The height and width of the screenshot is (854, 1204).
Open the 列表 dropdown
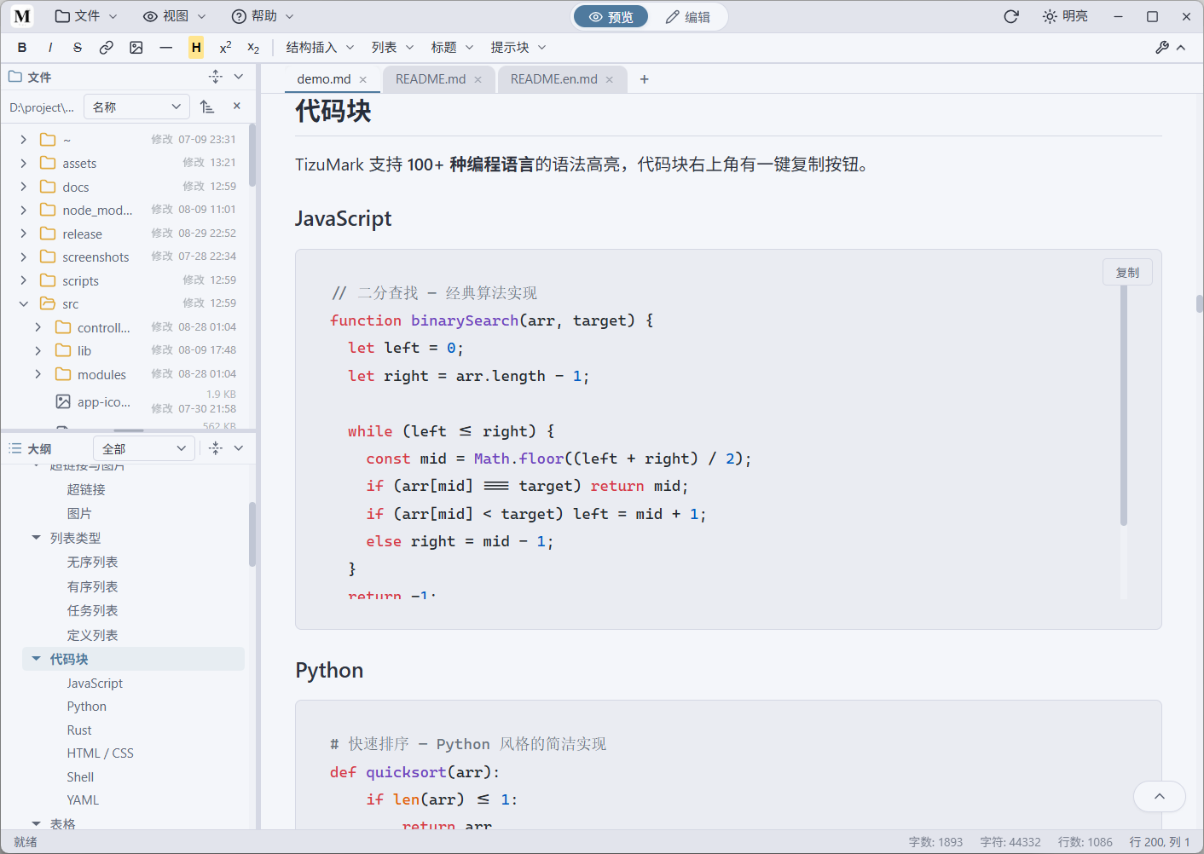point(392,48)
